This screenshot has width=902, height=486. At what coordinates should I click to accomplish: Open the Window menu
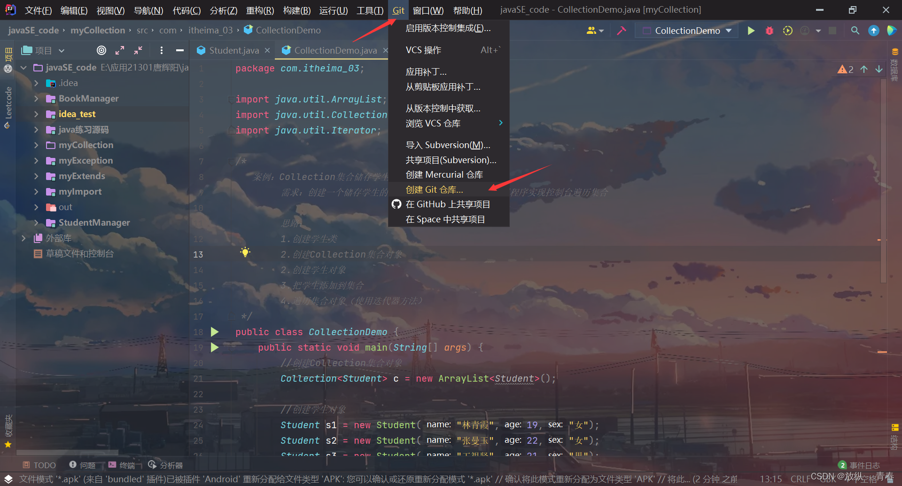tap(428, 10)
